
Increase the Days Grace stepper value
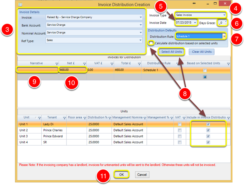226,22
